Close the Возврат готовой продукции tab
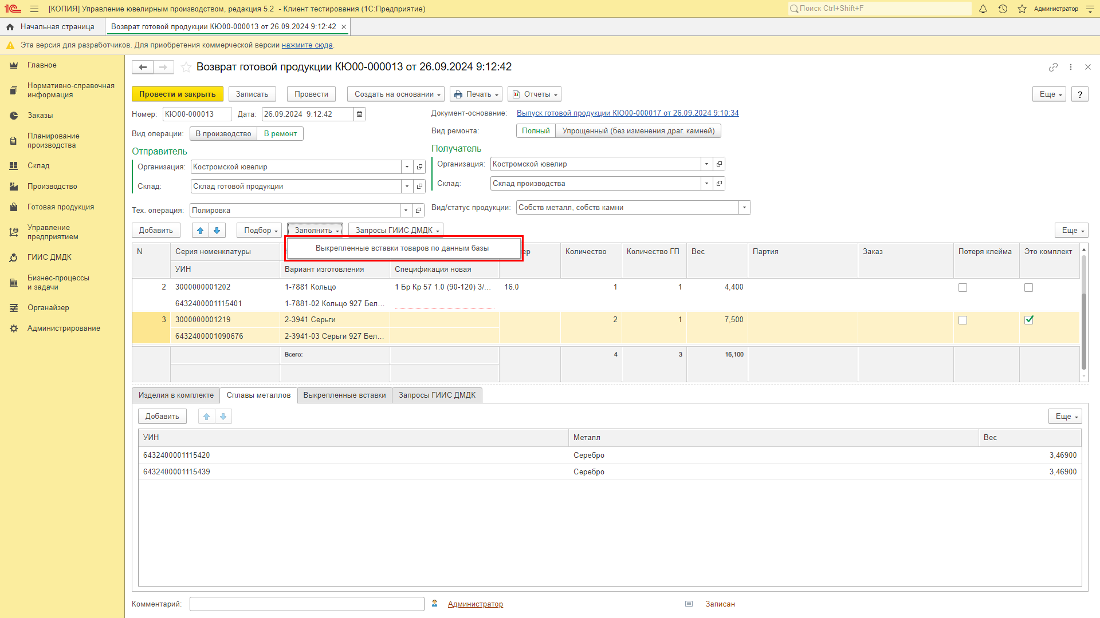 (344, 27)
